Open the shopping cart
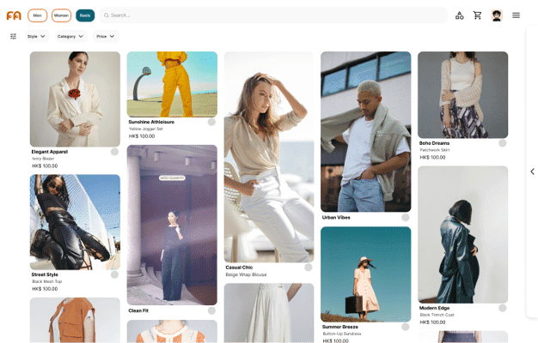 click(x=478, y=15)
